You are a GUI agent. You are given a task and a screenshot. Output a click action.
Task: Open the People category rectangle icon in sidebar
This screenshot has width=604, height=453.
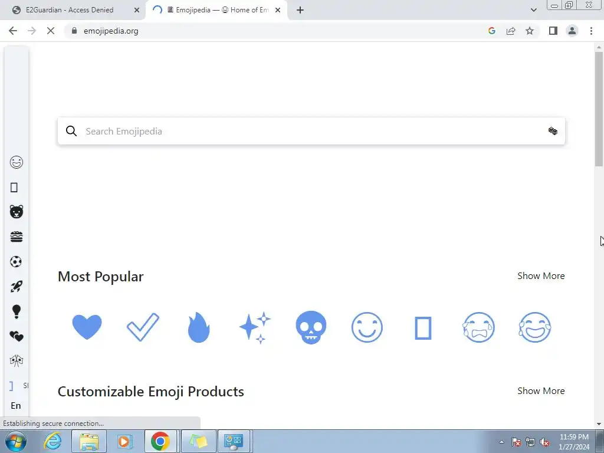14,188
